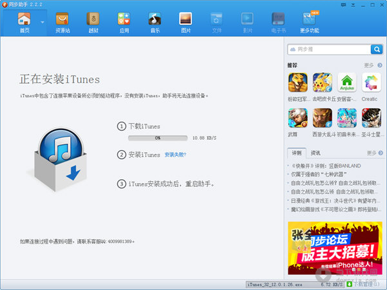Screen dimensions: 387x290
Task: Click the iTunes installer box graphic
Action: click(x=60, y=160)
